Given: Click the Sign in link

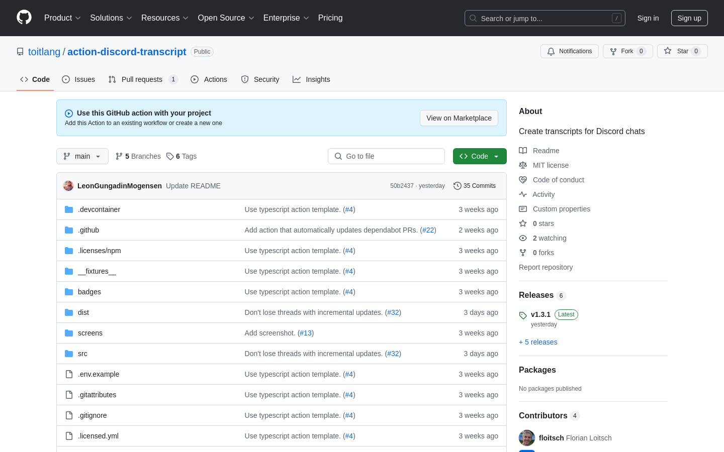Looking at the screenshot, I should pos(648,18).
